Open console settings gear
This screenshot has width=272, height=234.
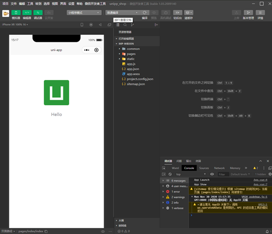click(270, 174)
